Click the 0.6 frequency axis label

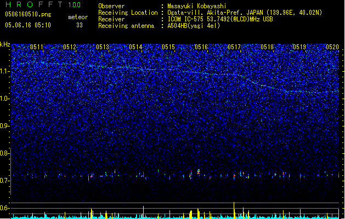4,208
